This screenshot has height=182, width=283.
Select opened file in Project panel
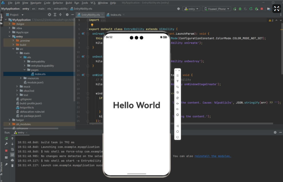pyautogui.click(x=49, y=15)
